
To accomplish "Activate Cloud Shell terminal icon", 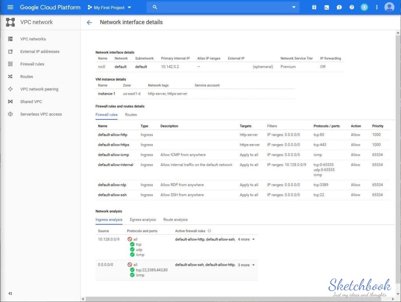I will (x=327, y=7).
